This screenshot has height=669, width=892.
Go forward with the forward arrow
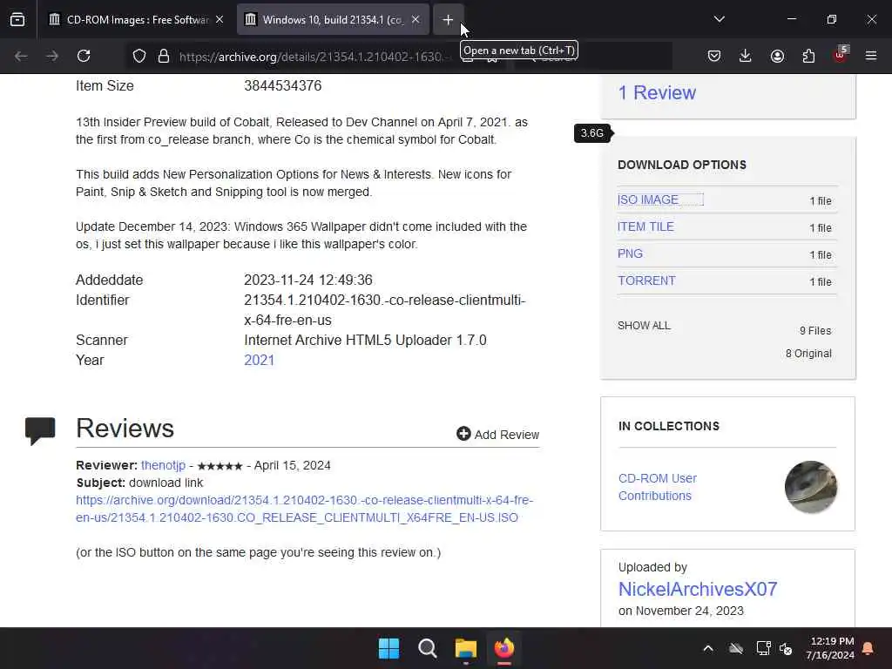click(52, 56)
